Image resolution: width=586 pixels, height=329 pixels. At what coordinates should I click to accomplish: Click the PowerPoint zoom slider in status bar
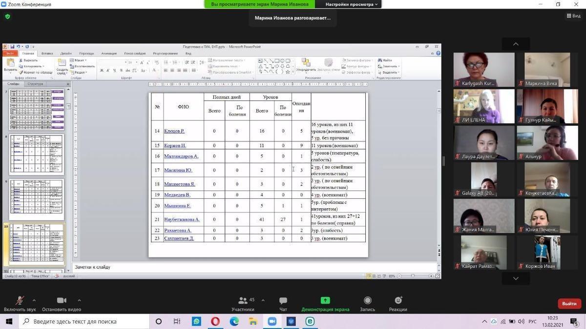[413, 276]
